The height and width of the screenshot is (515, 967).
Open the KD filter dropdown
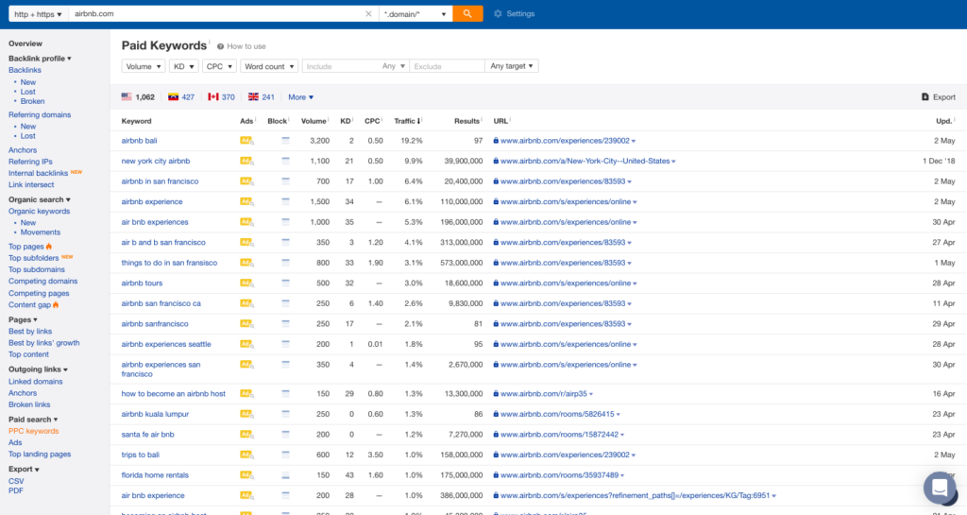(184, 66)
